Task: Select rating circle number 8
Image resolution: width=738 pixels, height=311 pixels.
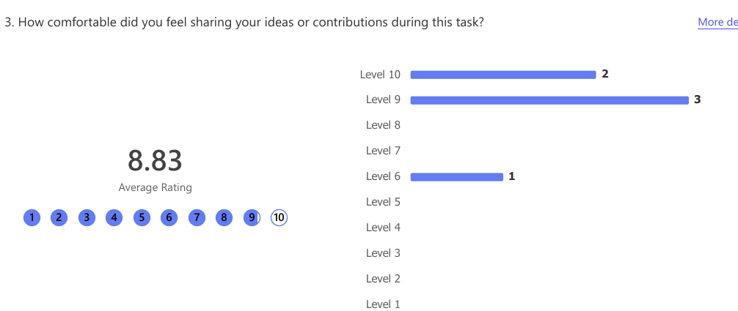Action: [x=224, y=217]
